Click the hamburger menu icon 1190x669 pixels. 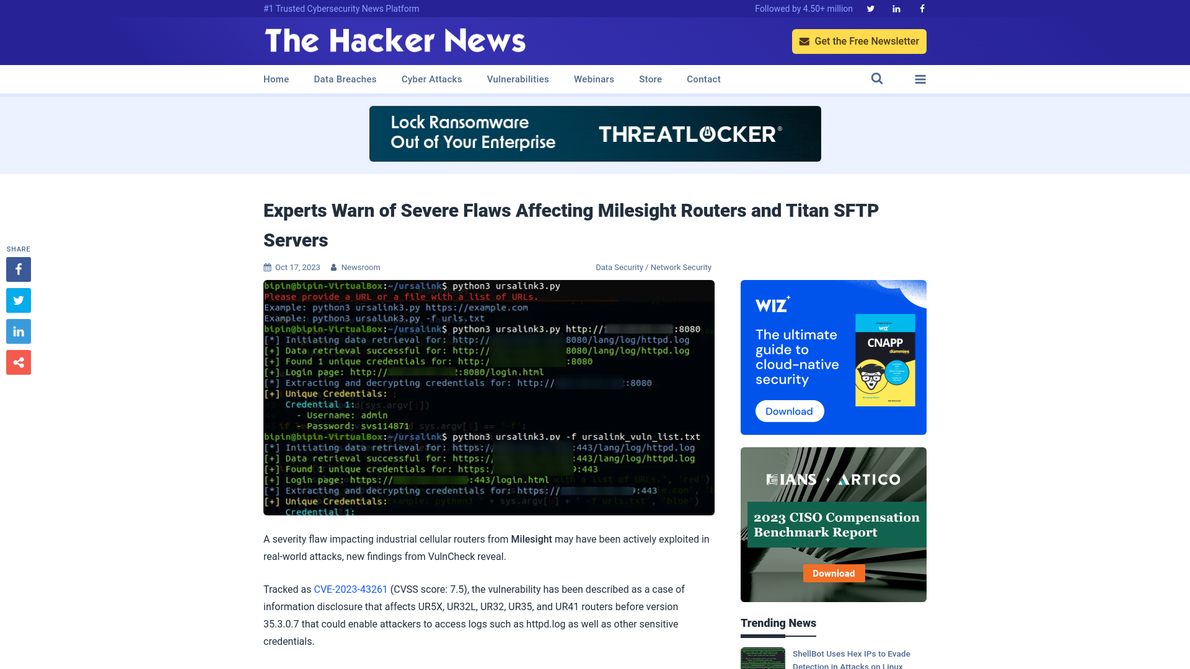point(920,79)
